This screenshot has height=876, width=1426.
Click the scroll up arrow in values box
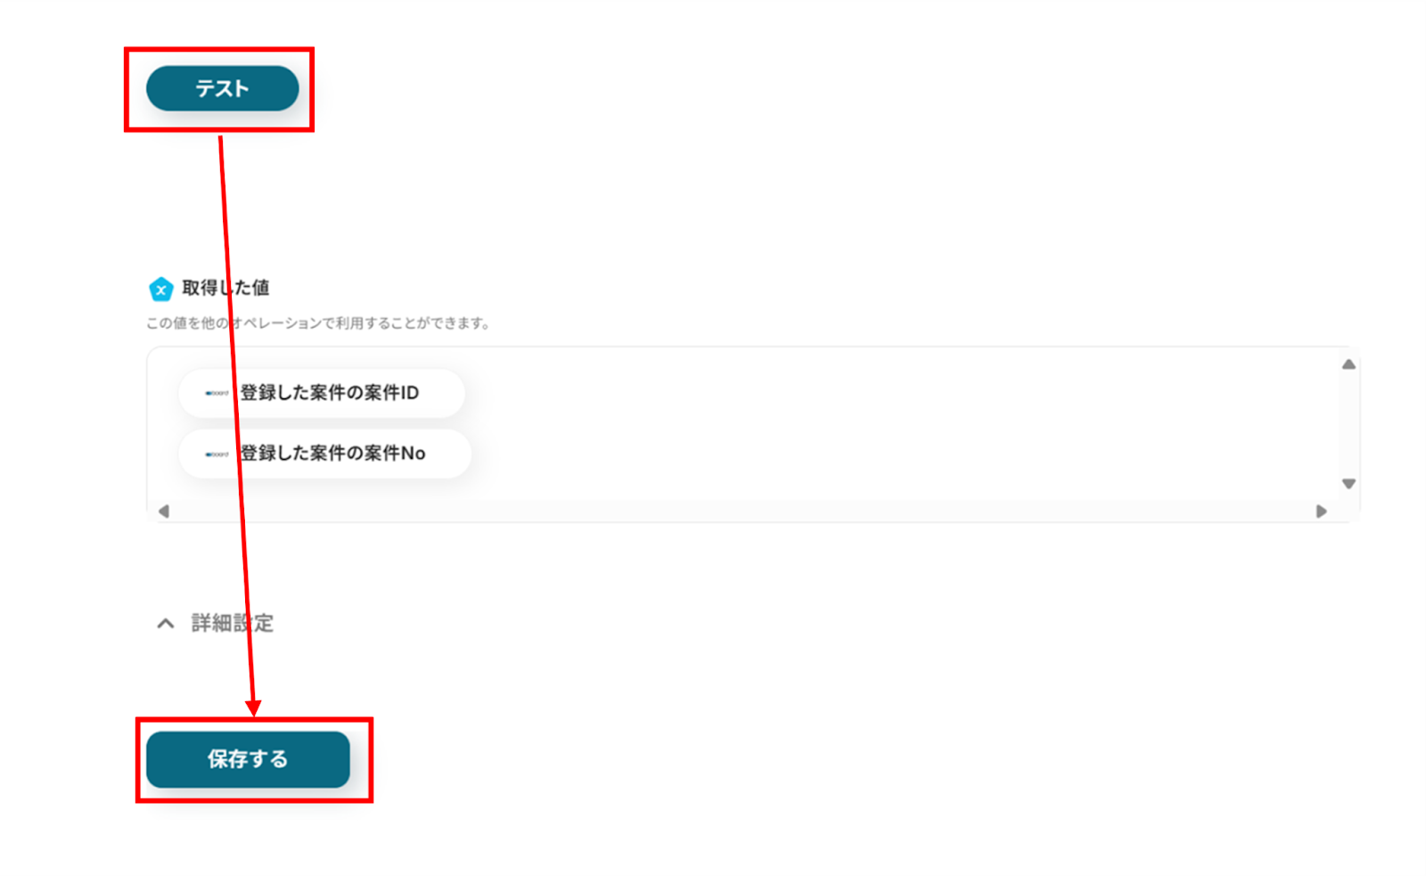click(1348, 364)
